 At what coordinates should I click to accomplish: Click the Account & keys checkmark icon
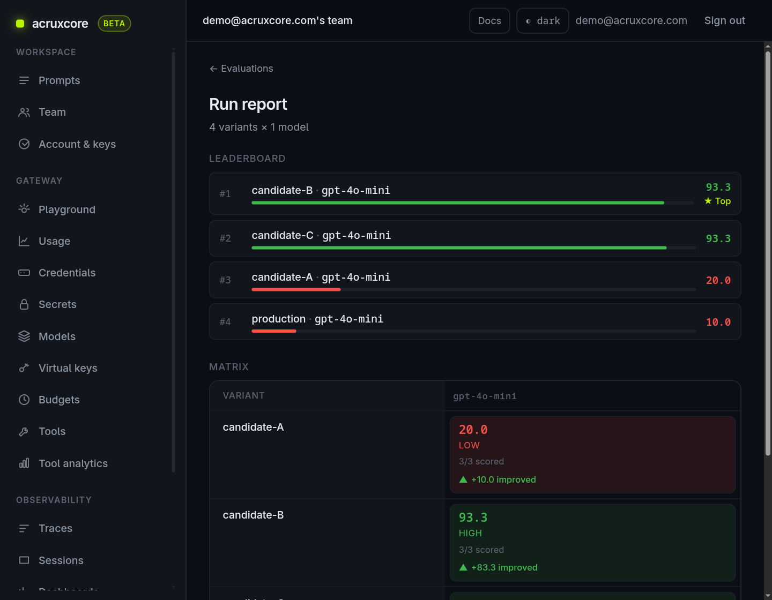[24, 144]
